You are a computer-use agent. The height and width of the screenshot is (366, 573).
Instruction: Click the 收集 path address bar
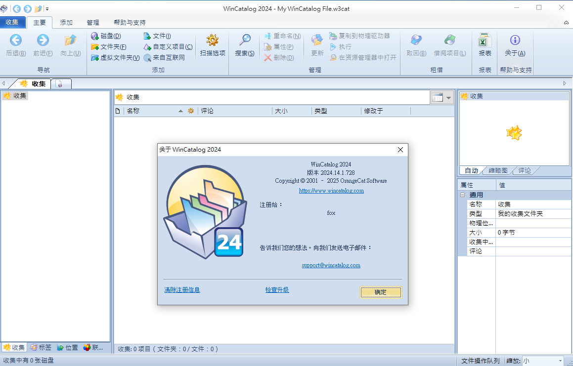click(x=272, y=97)
